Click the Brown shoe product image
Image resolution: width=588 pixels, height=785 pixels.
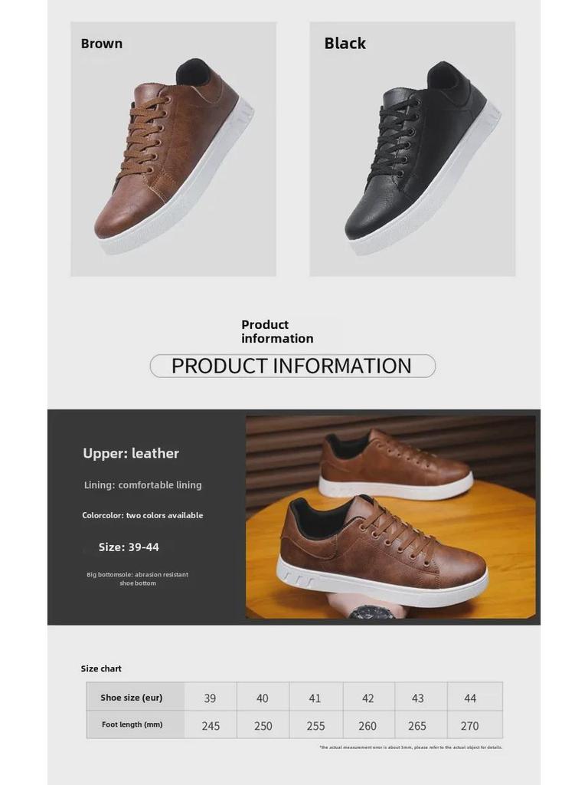point(173,149)
